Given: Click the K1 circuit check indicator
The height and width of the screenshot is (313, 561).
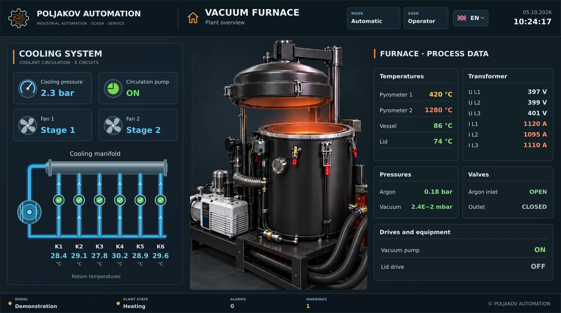Looking at the screenshot, I should 59,200.
